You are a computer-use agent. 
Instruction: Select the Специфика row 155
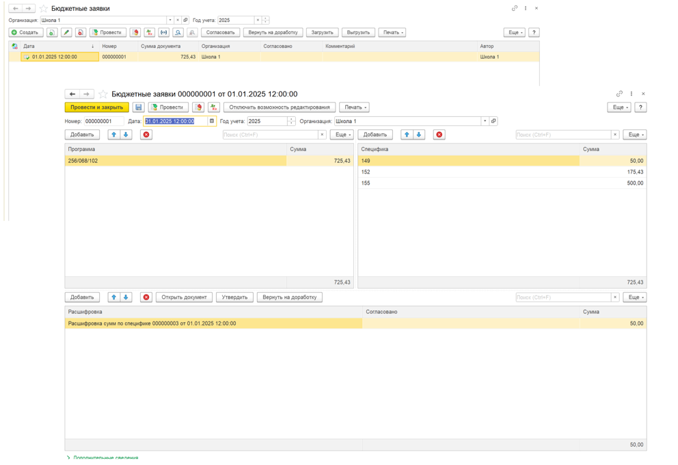pyautogui.click(x=502, y=183)
